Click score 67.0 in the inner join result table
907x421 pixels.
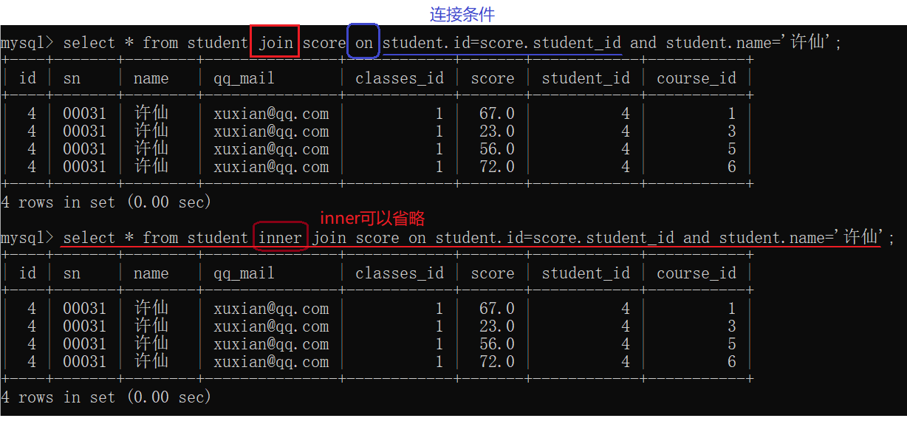(497, 308)
